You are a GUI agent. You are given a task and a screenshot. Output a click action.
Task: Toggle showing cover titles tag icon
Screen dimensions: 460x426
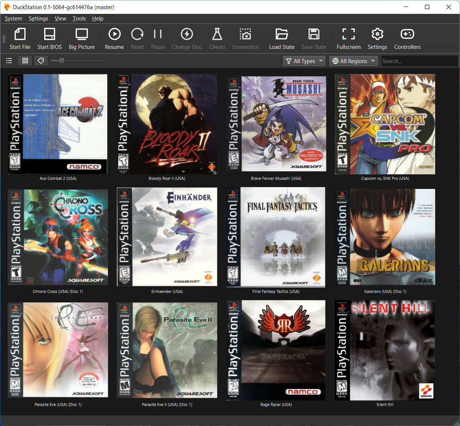click(x=41, y=61)
